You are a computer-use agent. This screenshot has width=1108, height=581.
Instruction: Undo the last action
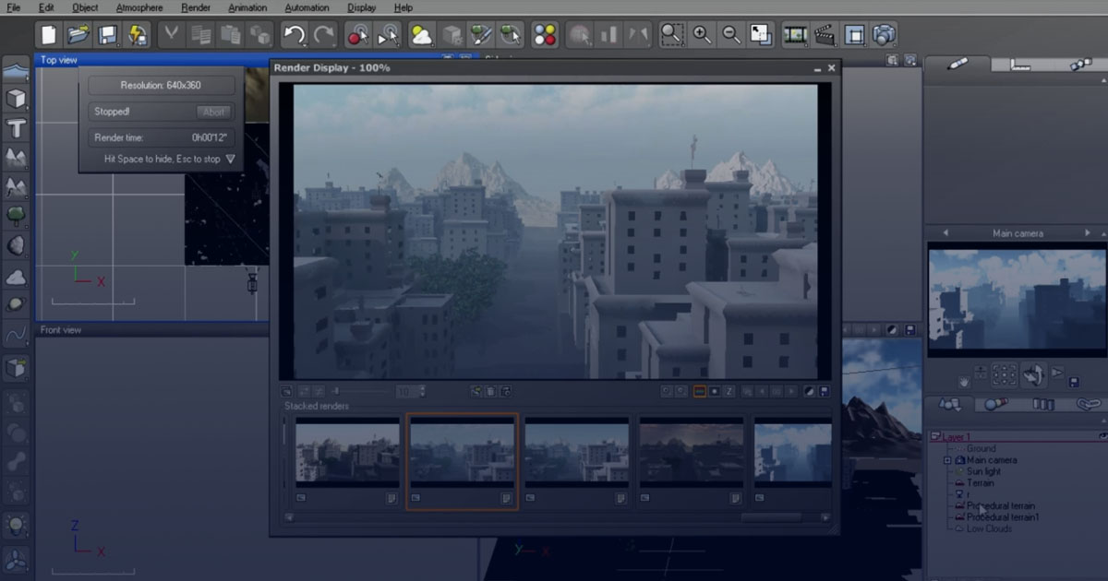coord(294,34)
